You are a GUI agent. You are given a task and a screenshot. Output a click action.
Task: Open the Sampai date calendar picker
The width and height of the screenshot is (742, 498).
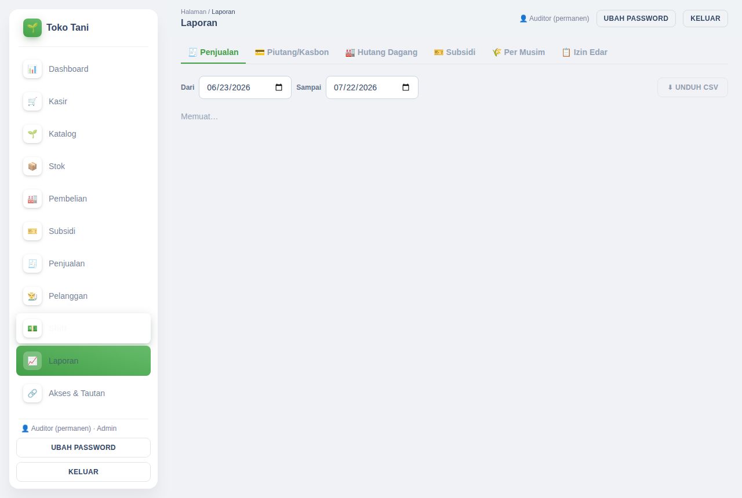click(x=406, y=87)
